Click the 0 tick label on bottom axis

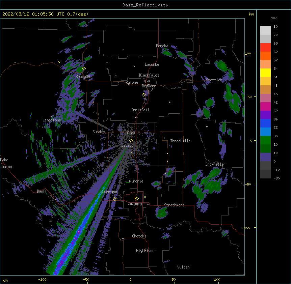(x=130, y=280)
